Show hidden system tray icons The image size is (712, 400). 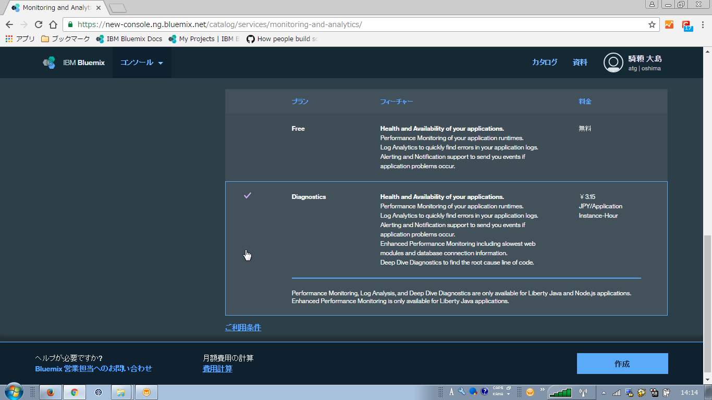click(x=604, y=393)
